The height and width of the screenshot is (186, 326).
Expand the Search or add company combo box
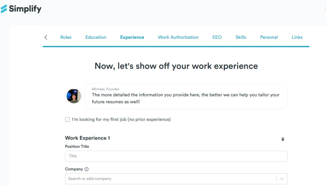point(282,179)
